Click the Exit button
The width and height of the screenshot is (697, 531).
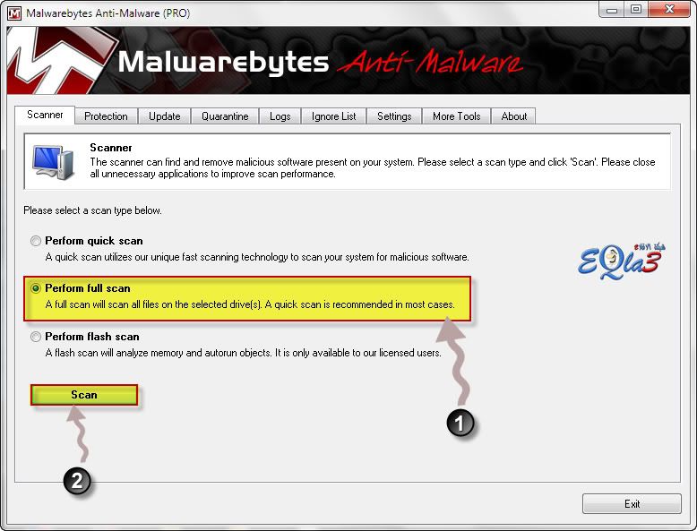click(632, 504)
